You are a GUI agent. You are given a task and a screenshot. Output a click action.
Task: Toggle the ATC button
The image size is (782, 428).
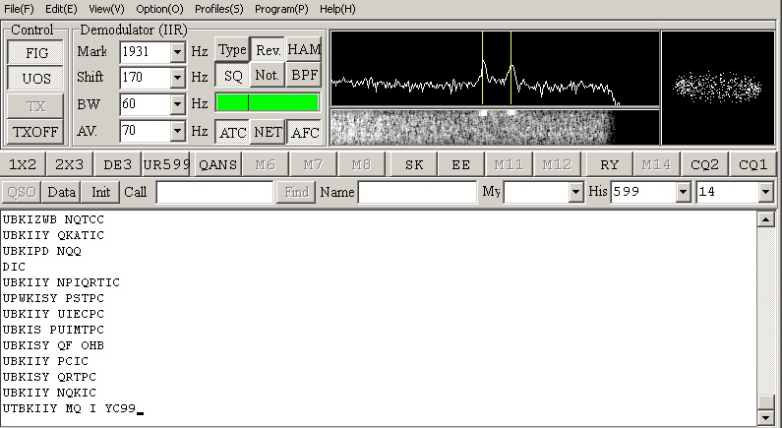tap(232, 132)
